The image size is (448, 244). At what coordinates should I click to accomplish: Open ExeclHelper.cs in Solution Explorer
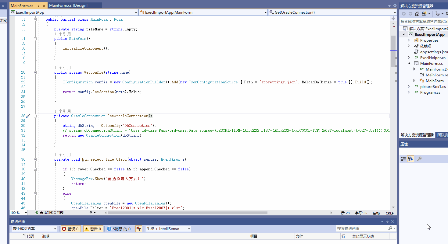pyautogui.click(x=432, y=58)
